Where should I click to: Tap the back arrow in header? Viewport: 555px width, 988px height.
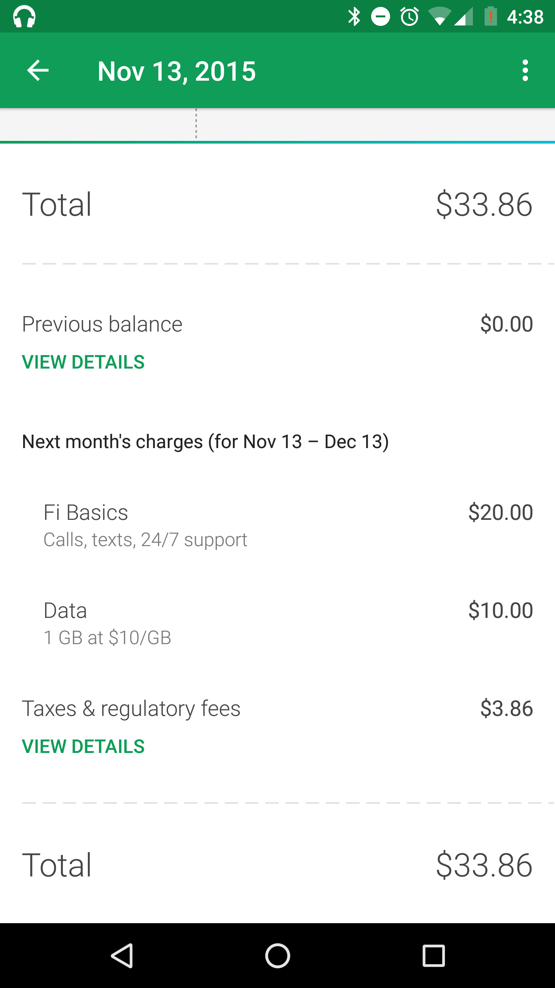coord(38,71)
